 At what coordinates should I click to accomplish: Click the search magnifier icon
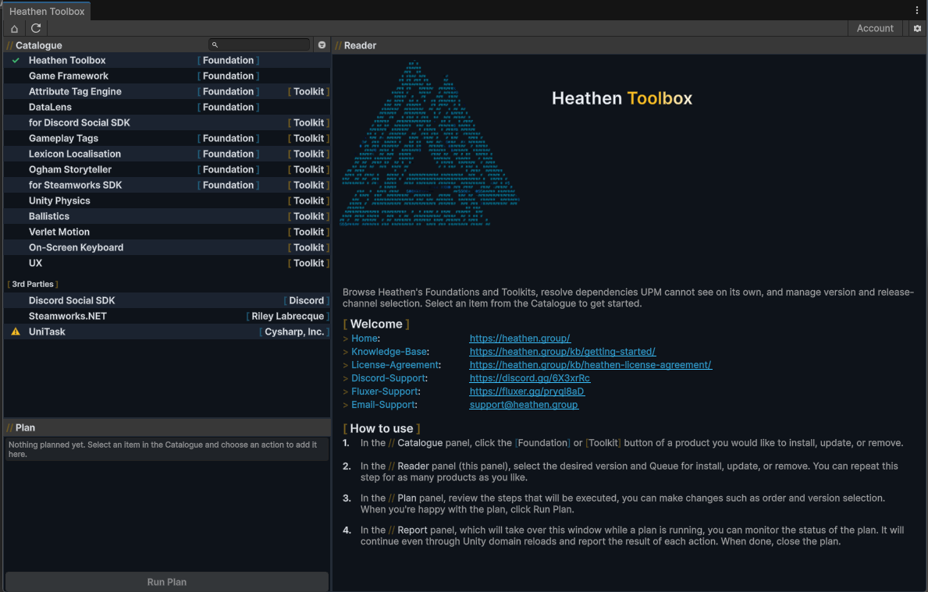coord(215,45)
